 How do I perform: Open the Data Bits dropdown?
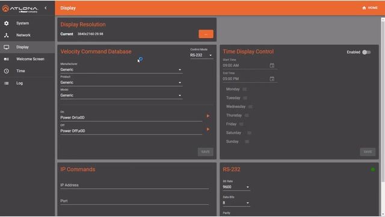click(x=236, y=203)
